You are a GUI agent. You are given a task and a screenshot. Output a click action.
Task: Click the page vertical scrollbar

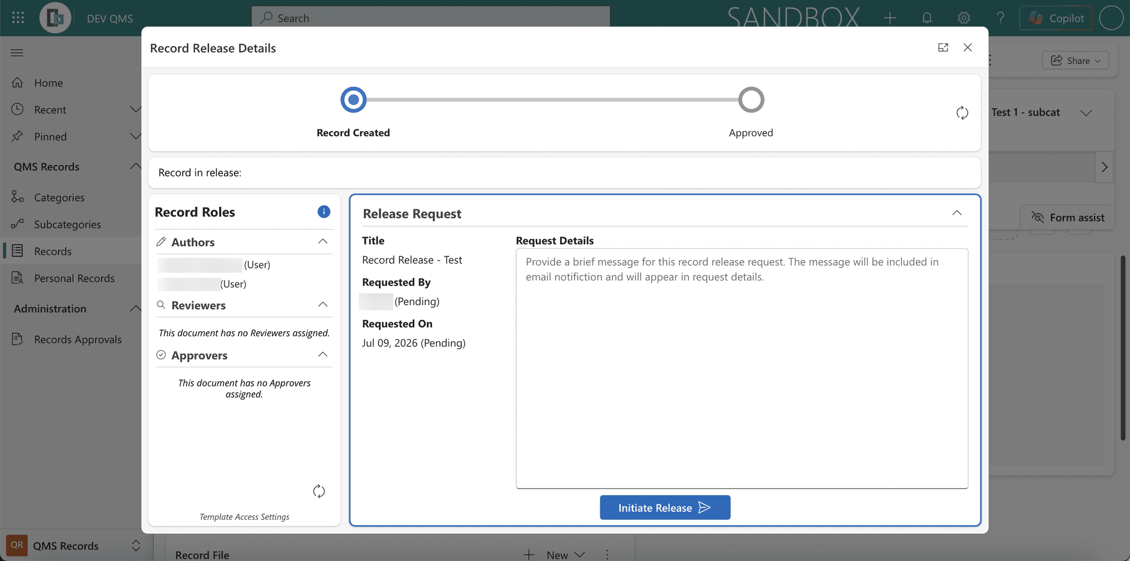[x=1123, y=348]
